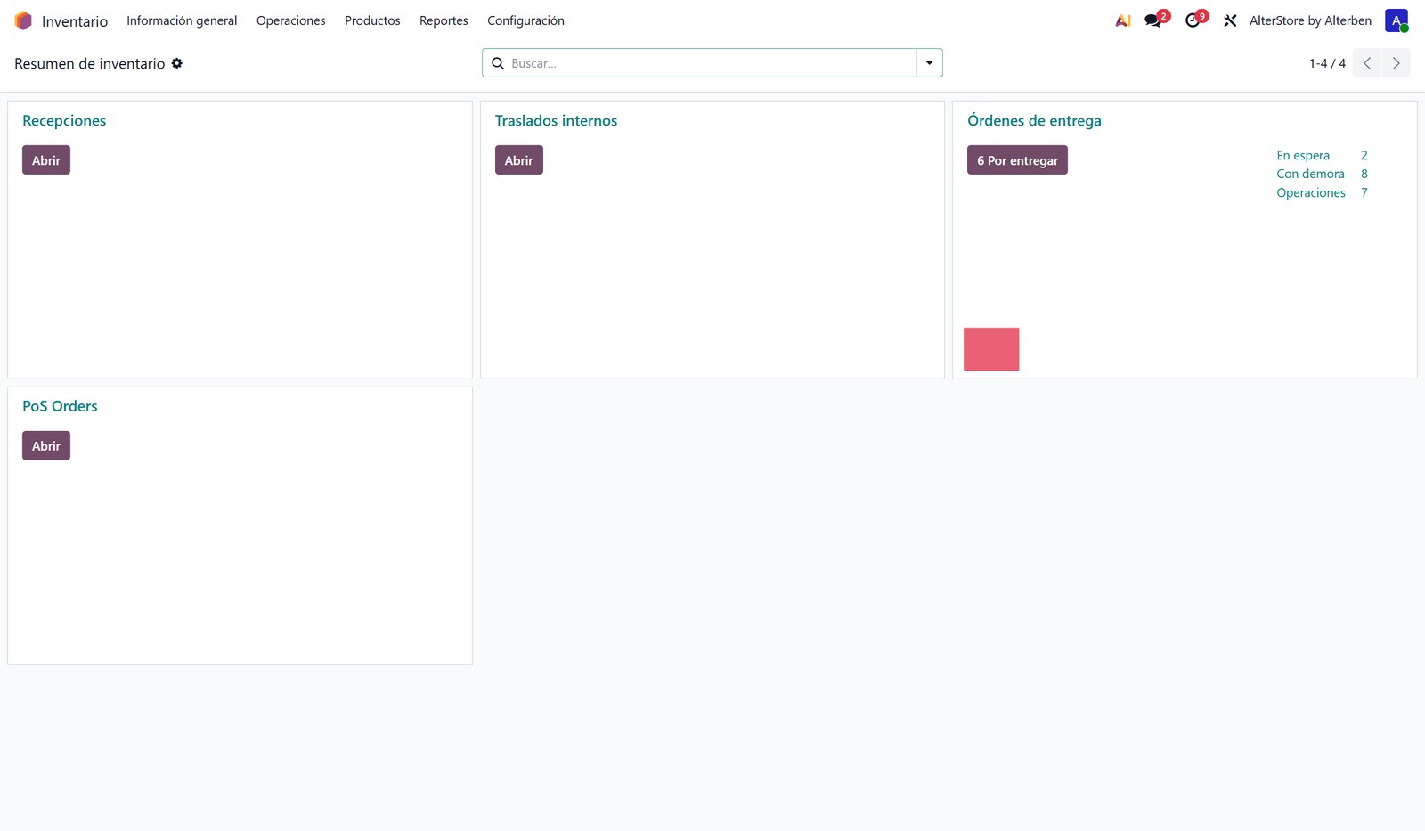Click the 6 Por entregar button
This screenshot has height=831, width=1425.
click(x=1017, y=160)
